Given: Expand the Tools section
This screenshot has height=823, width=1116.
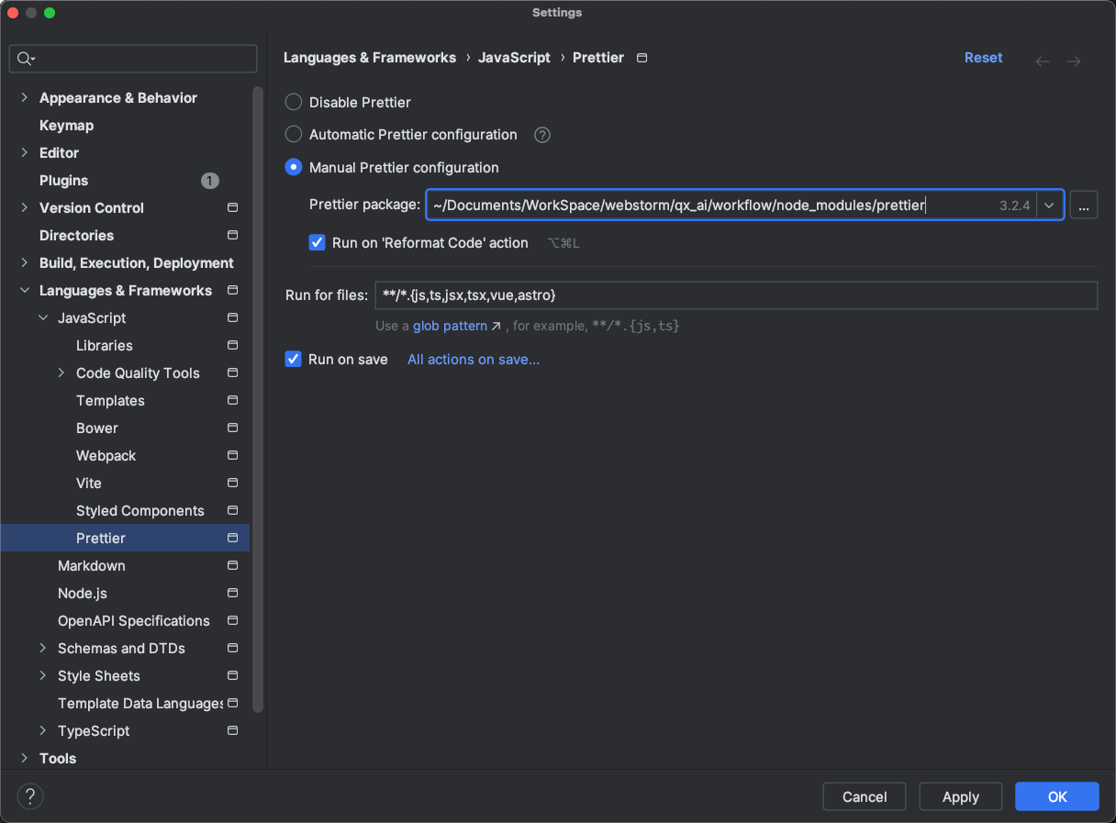Looking at the screenshot, I should (x=25, y=759).
